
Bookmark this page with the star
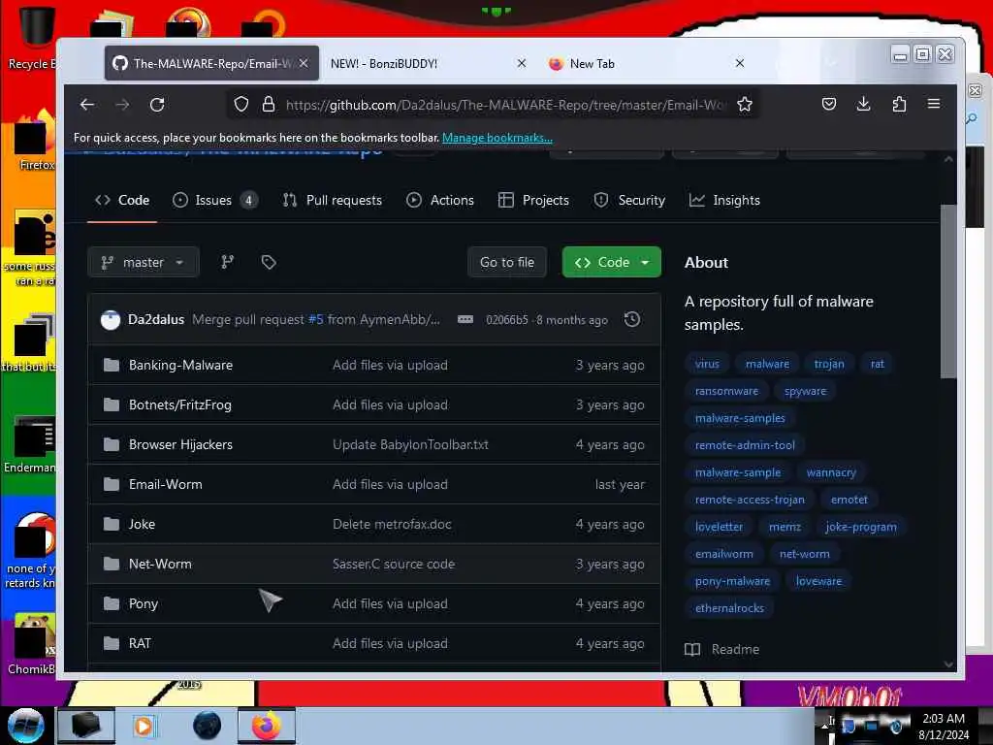[745, 104]
